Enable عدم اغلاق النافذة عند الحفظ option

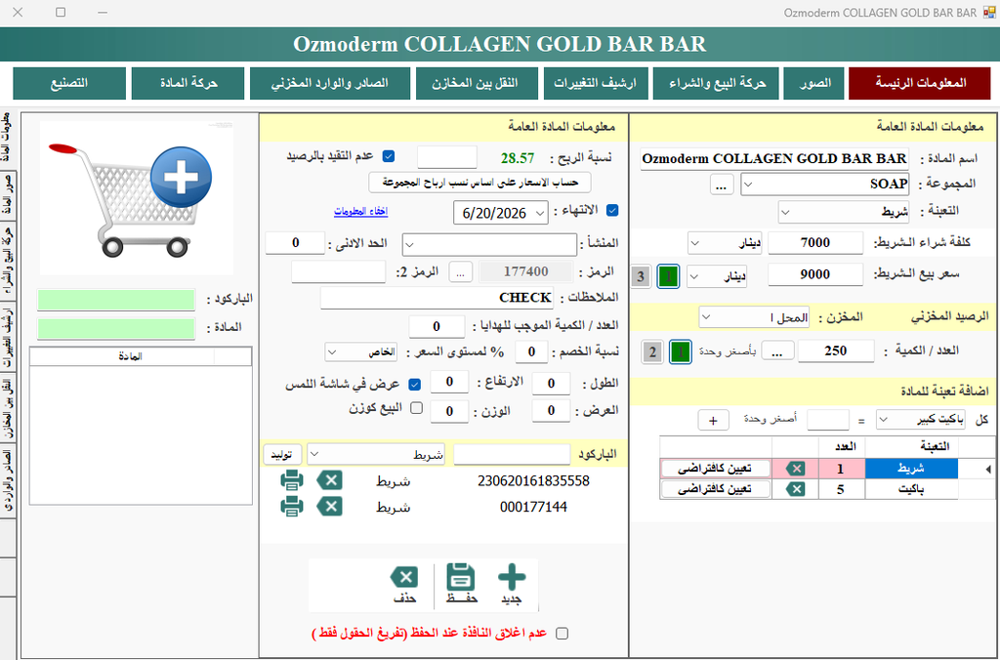coord(562,634)
